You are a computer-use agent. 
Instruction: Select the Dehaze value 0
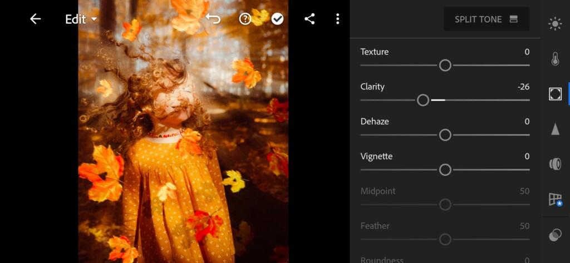(527, 121)
